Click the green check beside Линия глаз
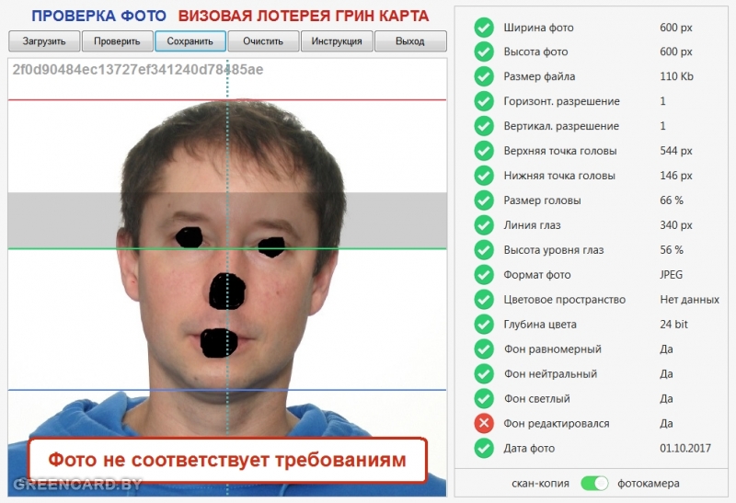The width and height of the screenshot is (736, 503). [x=484, y=225]
